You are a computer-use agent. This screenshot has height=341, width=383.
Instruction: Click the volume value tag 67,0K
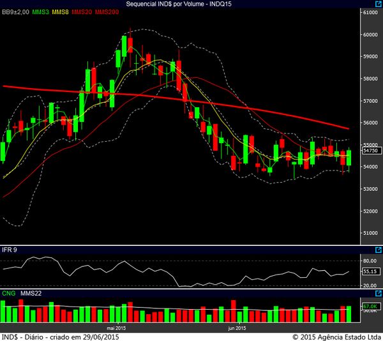coord(371,307)
